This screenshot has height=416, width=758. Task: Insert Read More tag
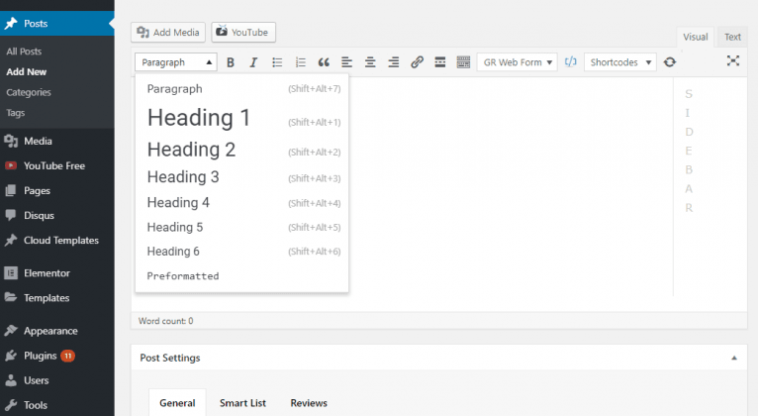pyautogui.click(x=440, y=62)
